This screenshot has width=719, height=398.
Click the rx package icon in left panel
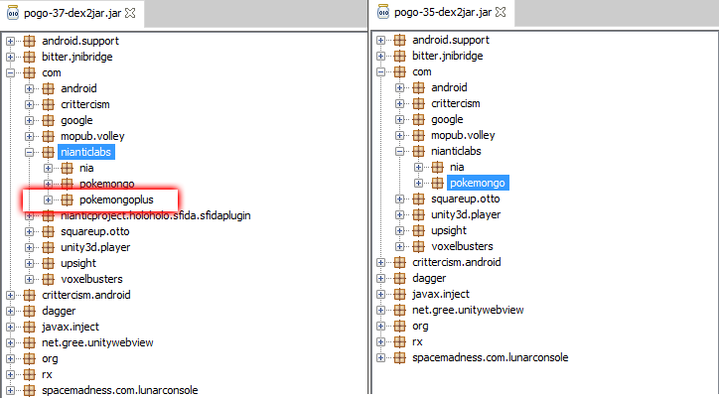(x=29, y=374)
